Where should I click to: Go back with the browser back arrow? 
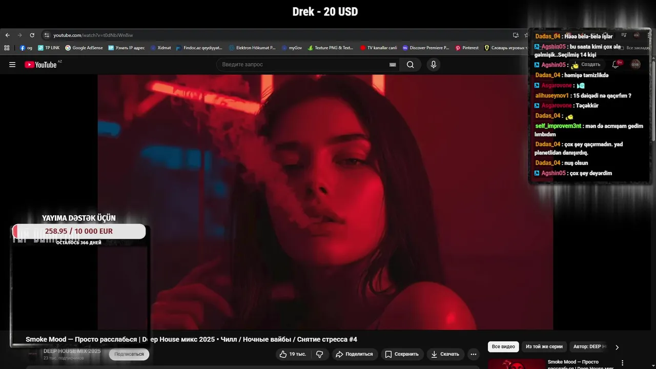[x=7, y=35]
